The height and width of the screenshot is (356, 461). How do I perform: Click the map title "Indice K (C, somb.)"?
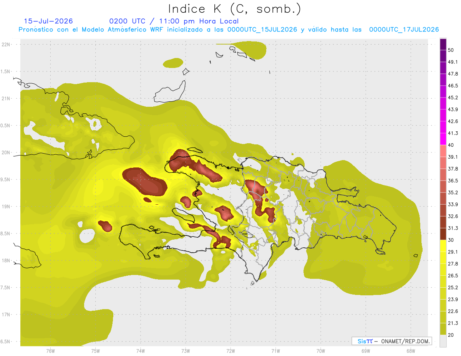(234, 9)
